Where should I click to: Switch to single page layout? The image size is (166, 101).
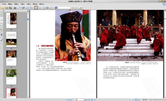131,100
